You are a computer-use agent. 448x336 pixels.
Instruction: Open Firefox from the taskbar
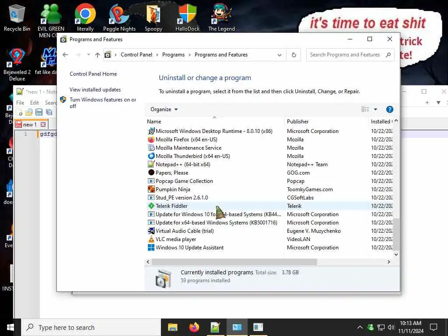tap(194, 327)
